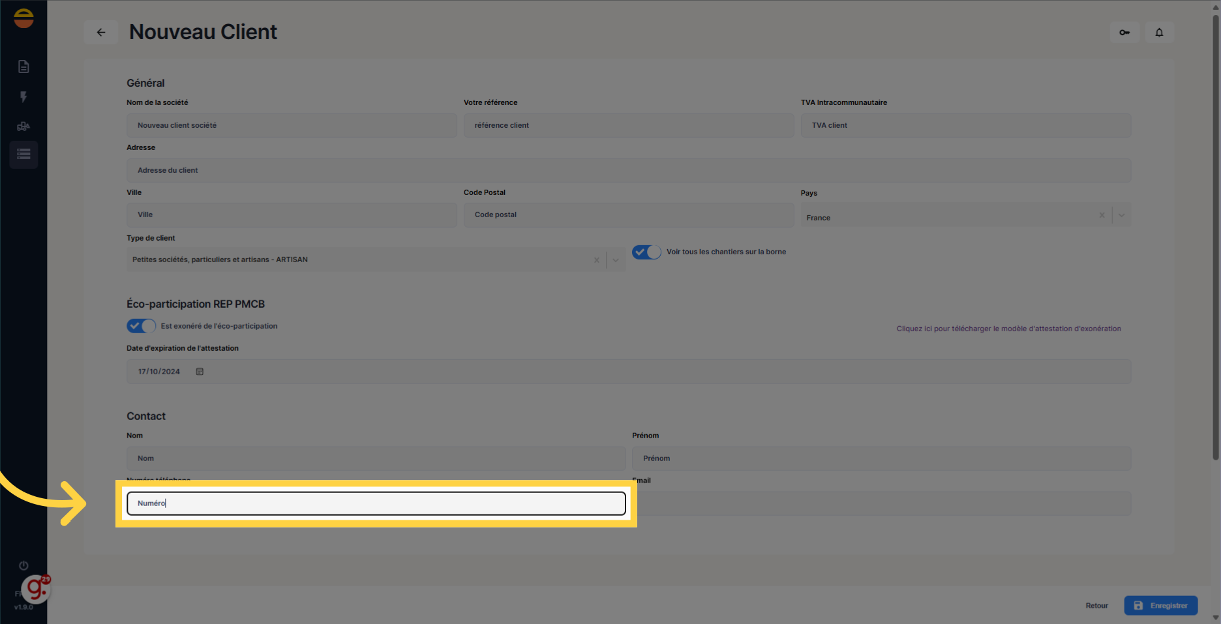Open the 'Type de client' dropdown
Image resolution: width=1221 pixels, height=624 pixels.
click(x=615, y=260)
